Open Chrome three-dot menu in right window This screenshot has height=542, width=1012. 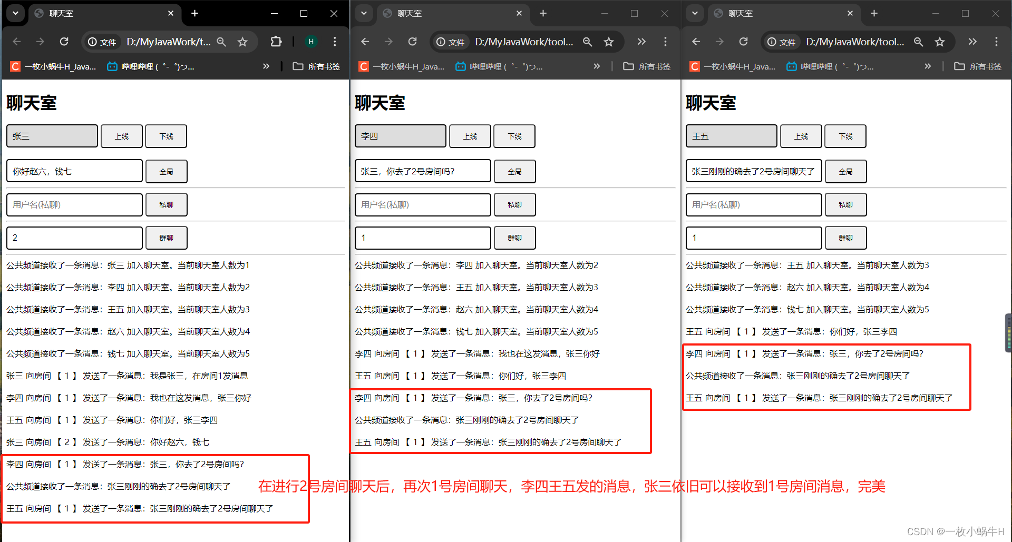996,42
